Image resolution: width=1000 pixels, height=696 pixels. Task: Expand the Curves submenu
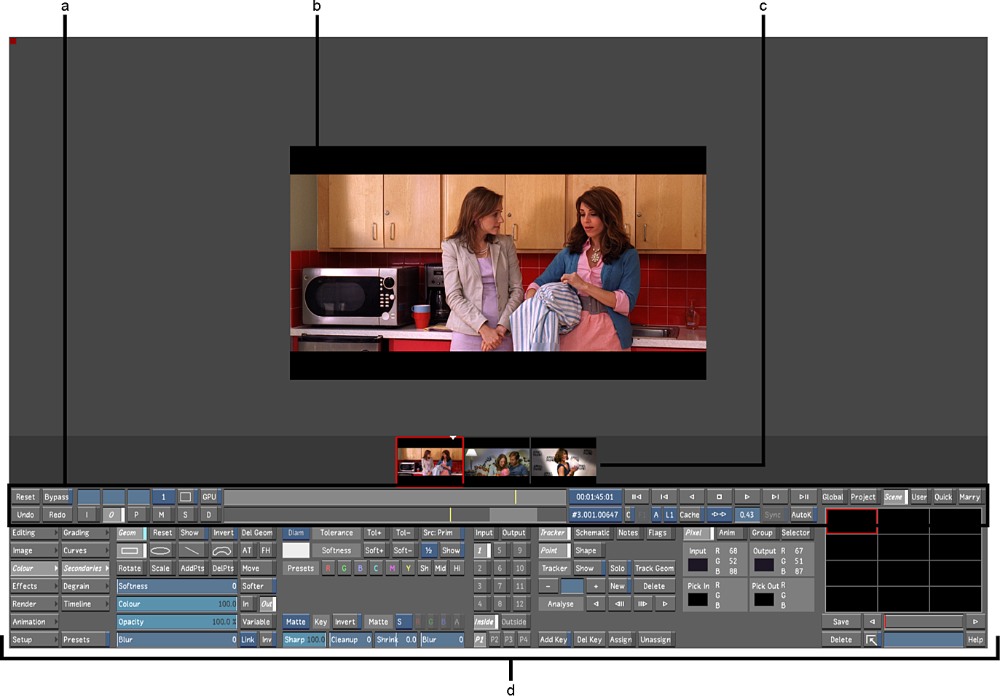(x=85, y=550)
